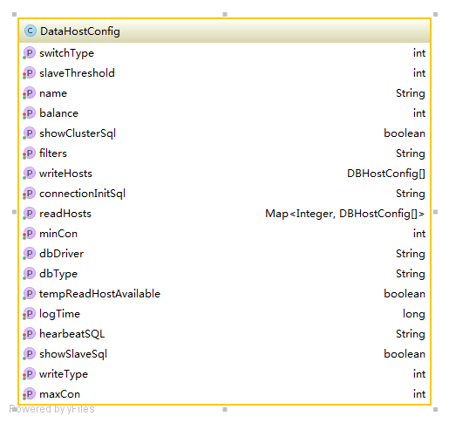
Task: Click the property icon beside writeHosts
Action: [29, 174]
